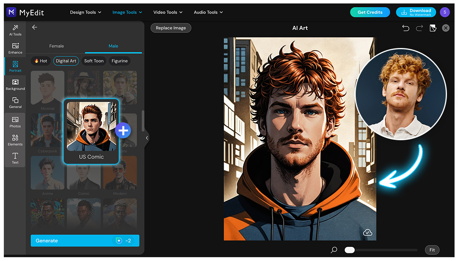This screenshot has height=261, width=458.
Task: Open the Image Tools dropdown
Action: point(127,12)
